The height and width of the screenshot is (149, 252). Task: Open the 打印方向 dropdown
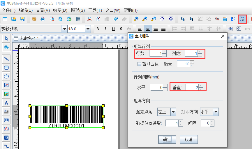pyautogui.click(x=216, y=112)
